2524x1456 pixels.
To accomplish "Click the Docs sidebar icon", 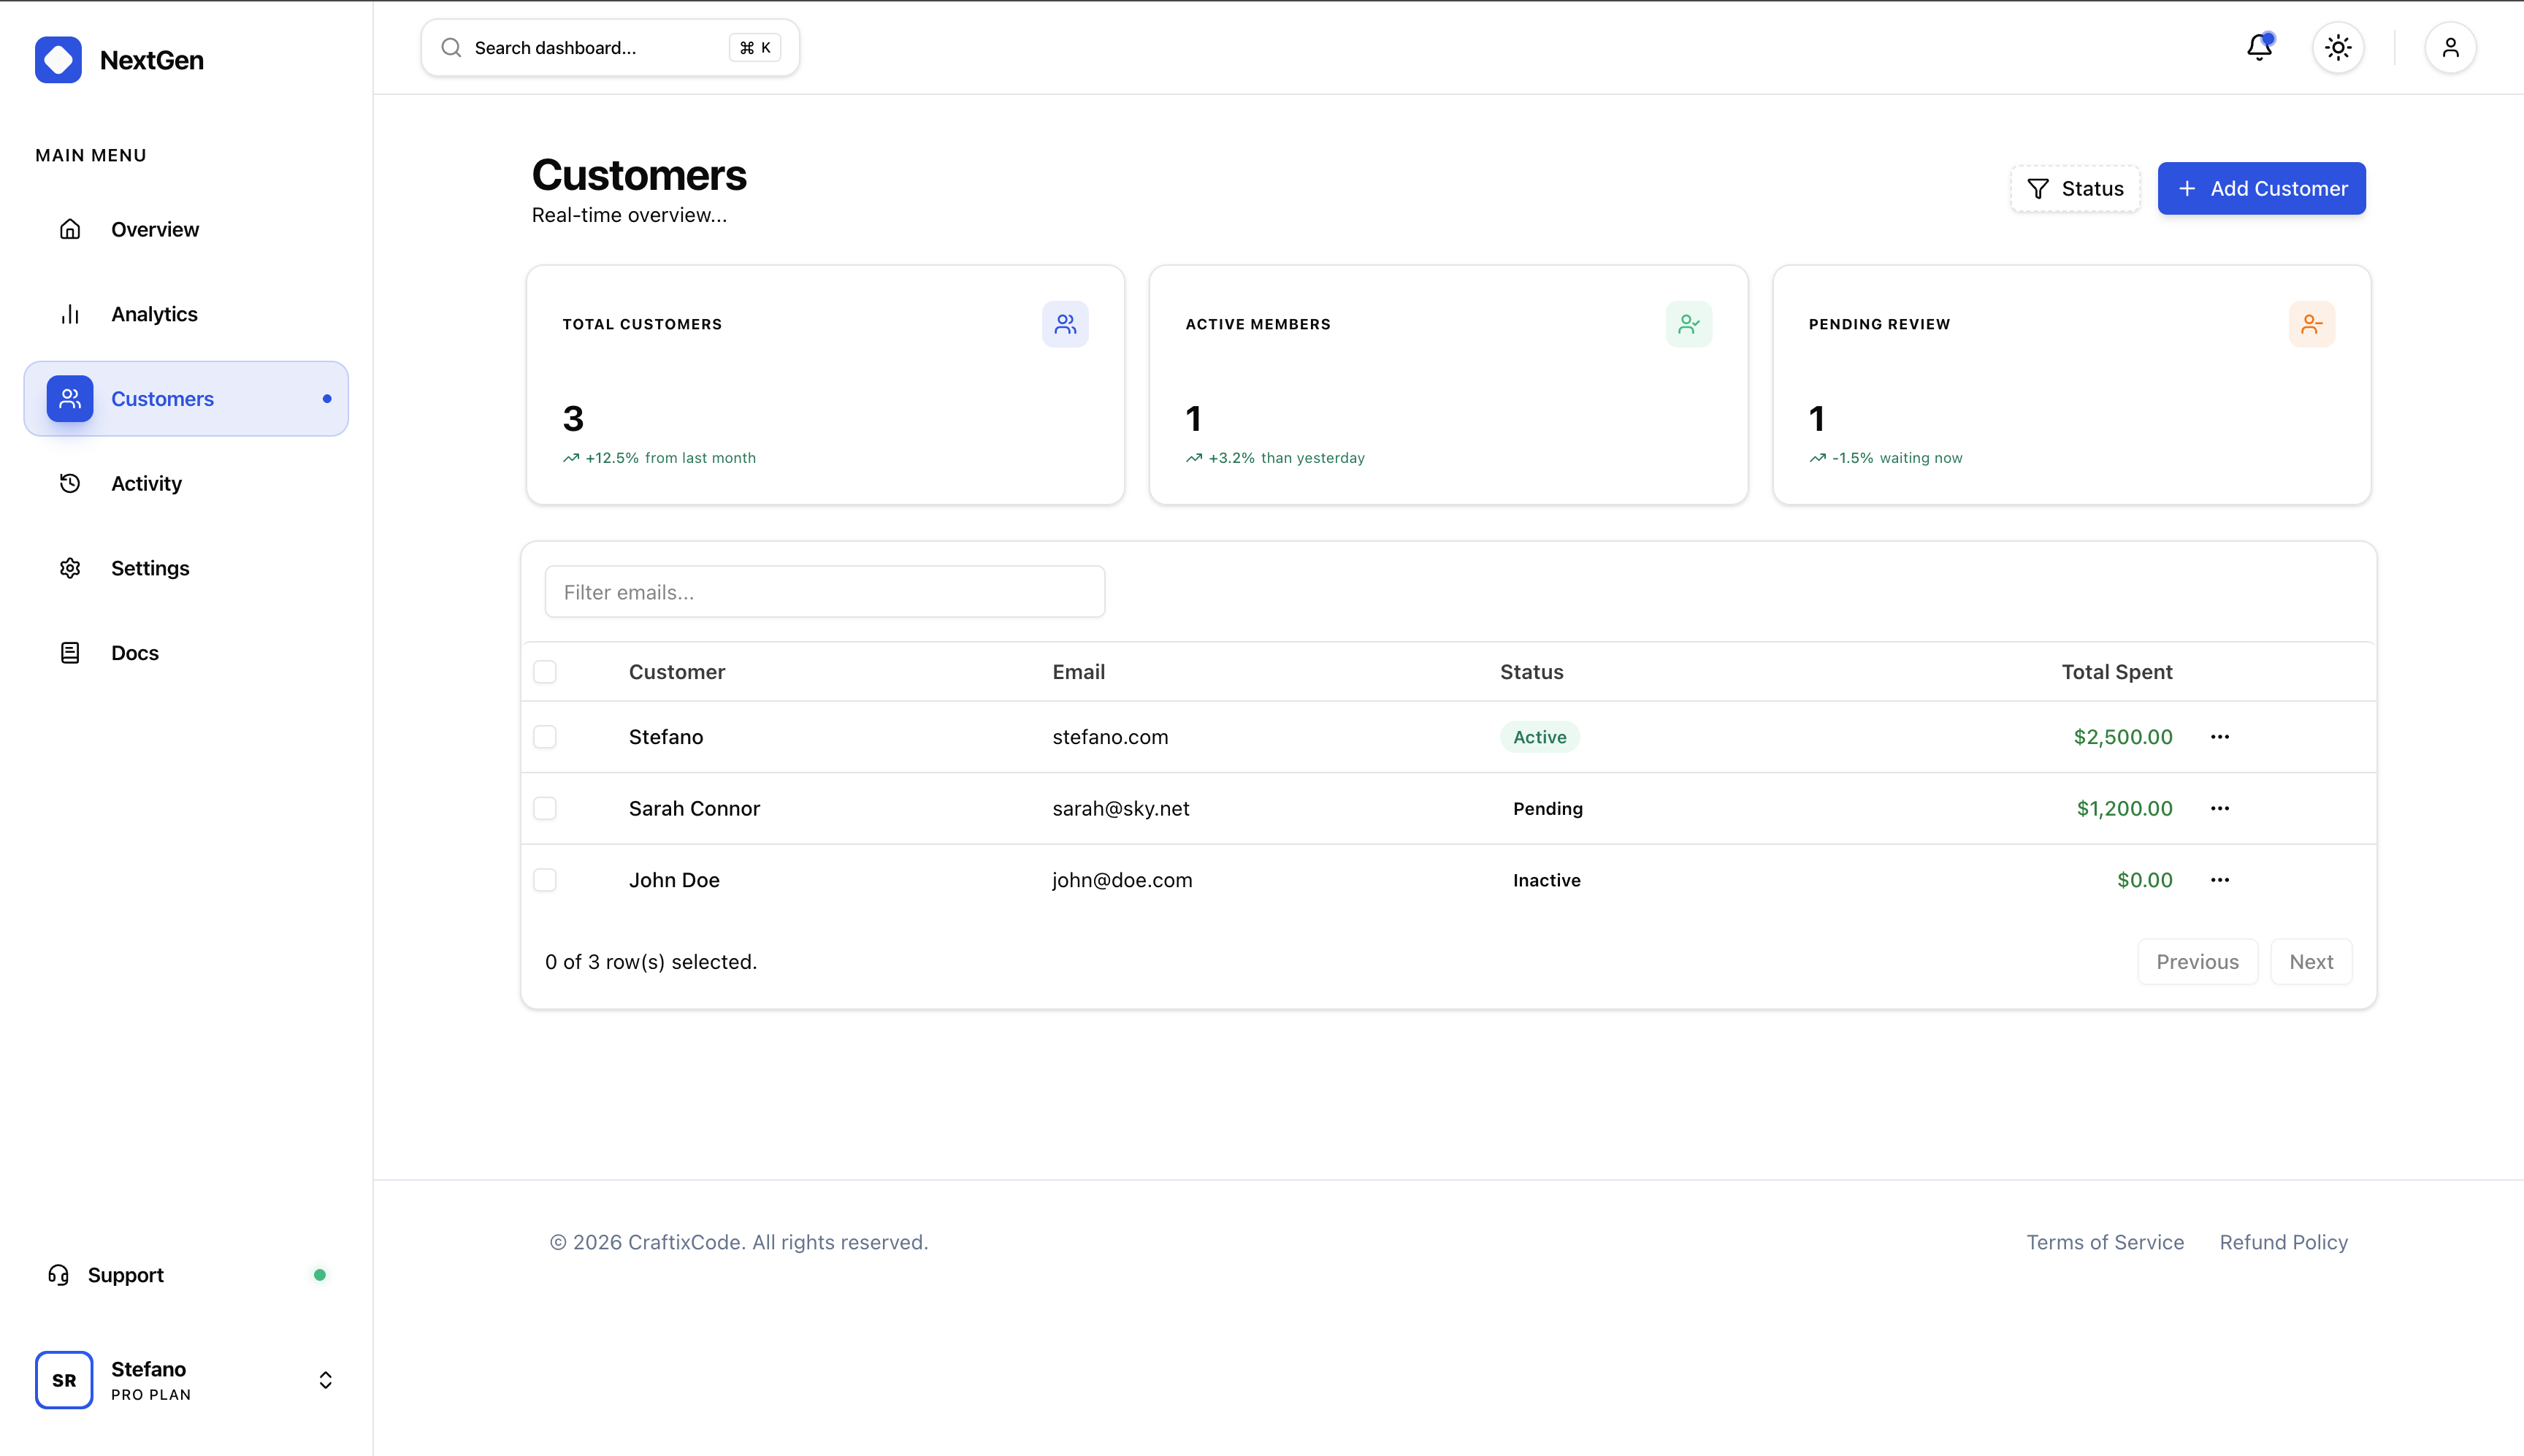I will 69,652.
